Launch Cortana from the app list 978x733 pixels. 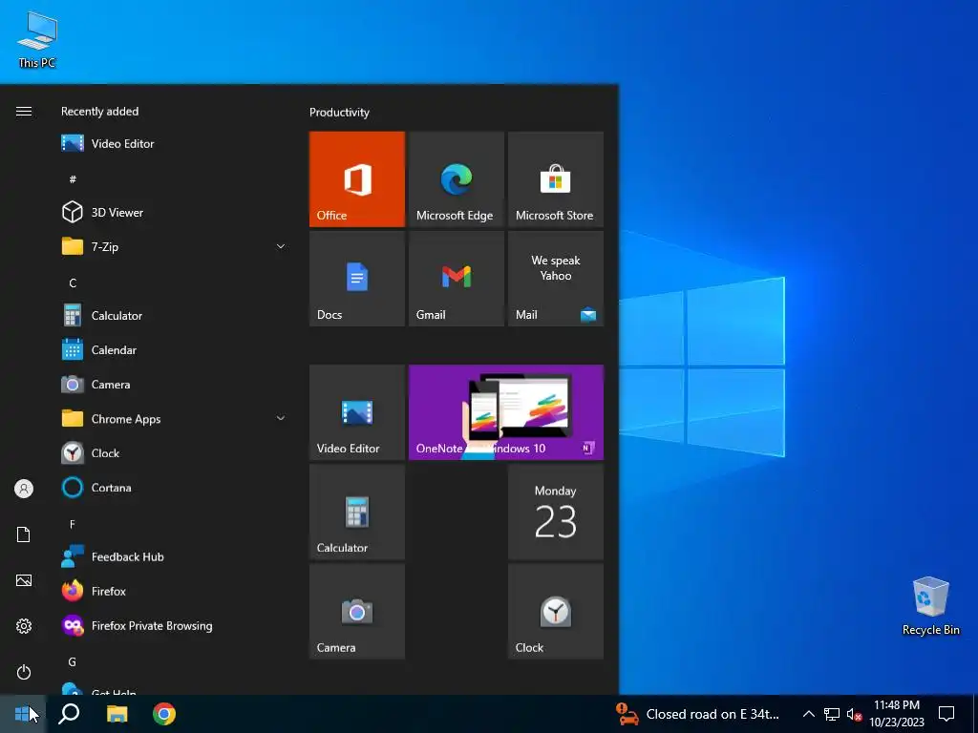coord(175,488)
